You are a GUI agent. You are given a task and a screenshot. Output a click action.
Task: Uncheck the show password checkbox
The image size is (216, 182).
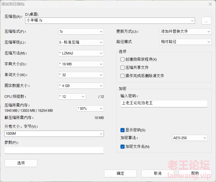pos(122,130)
